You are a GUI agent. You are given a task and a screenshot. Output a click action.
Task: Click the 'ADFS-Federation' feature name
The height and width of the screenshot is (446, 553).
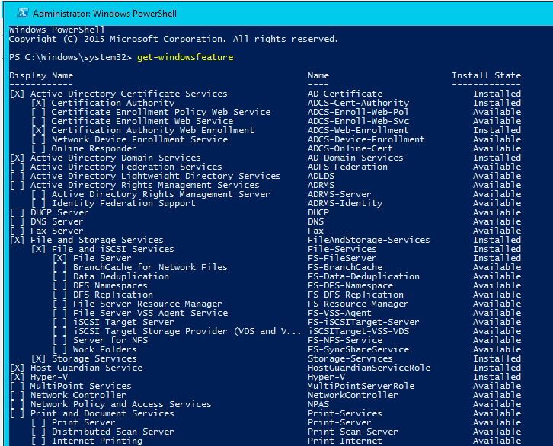(x=348, y=167)
